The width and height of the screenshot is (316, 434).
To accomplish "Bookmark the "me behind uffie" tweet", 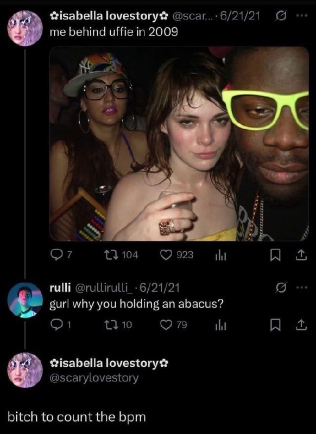I will tap(275, 256).
